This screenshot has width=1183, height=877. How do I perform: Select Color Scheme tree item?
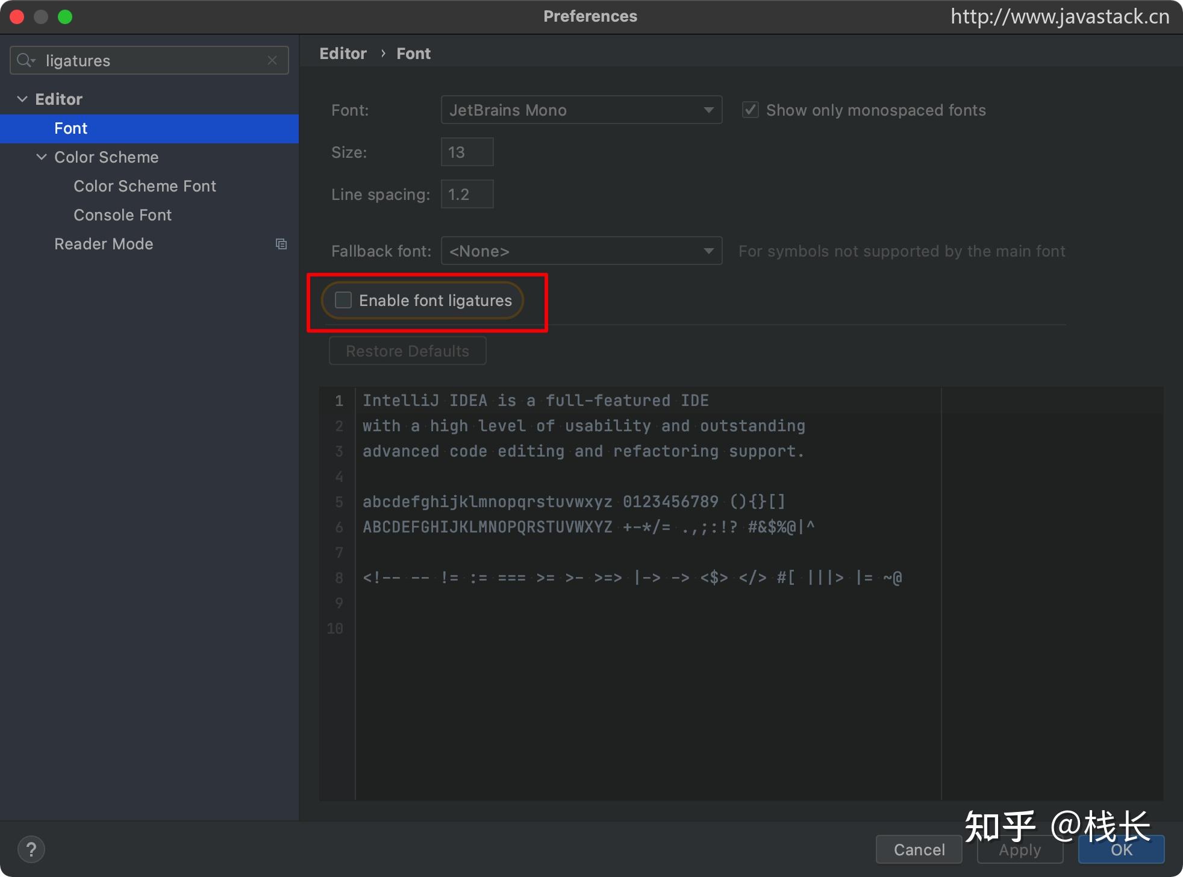coord(107,157)
